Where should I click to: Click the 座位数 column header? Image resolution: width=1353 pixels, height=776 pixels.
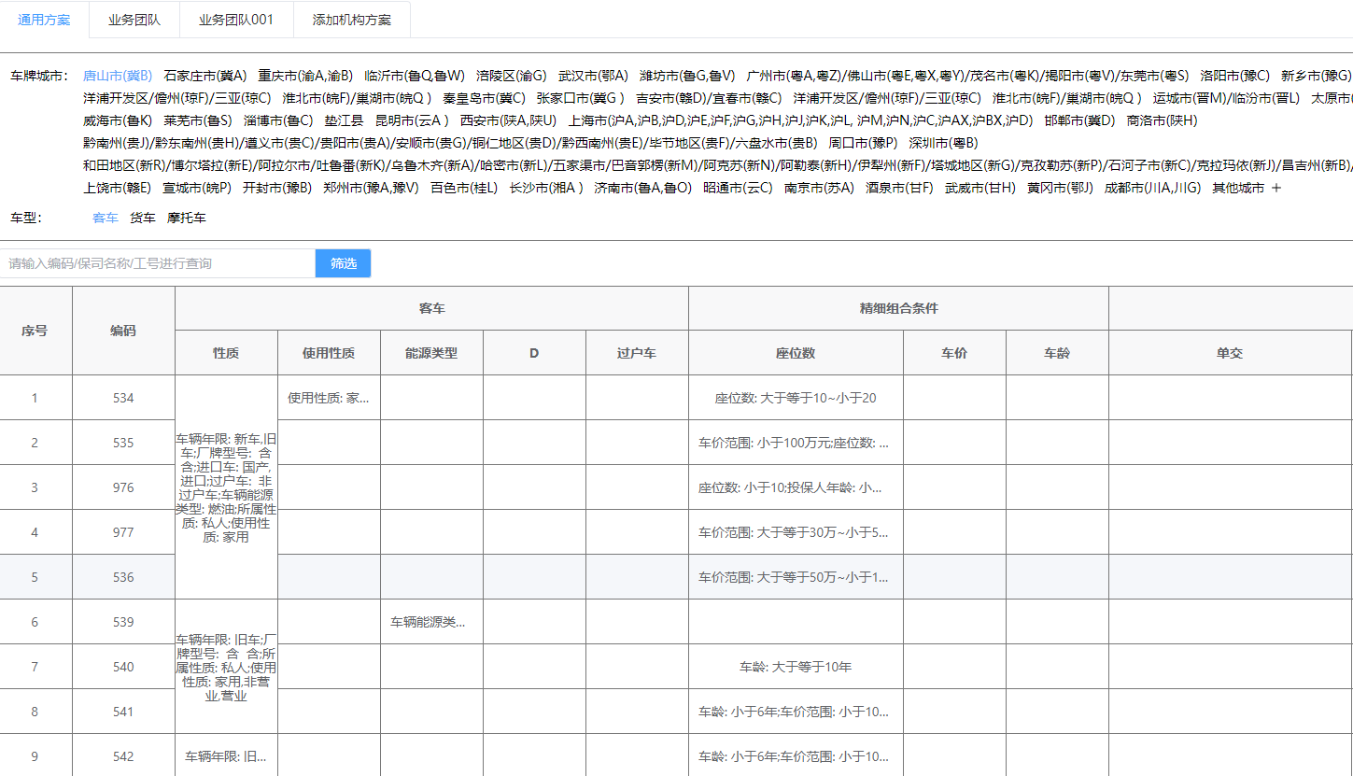coord(796,353)
